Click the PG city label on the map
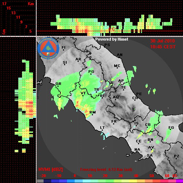 coord(91,71)
